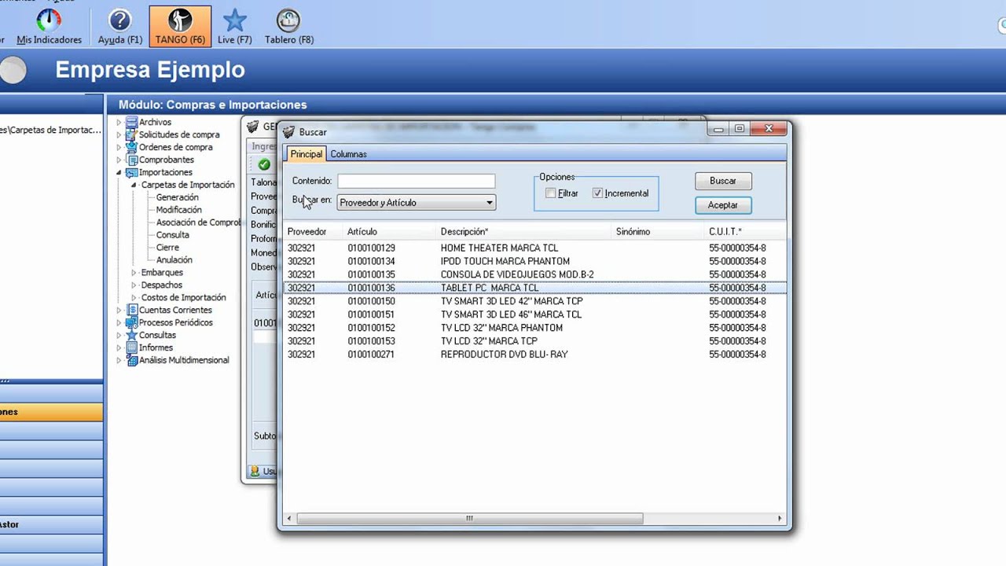Image resolution: width=1006 pixels, height=566 pixels.
Task: Click the Buscar button
Action: pyautogui.click(x=723, y=181)
